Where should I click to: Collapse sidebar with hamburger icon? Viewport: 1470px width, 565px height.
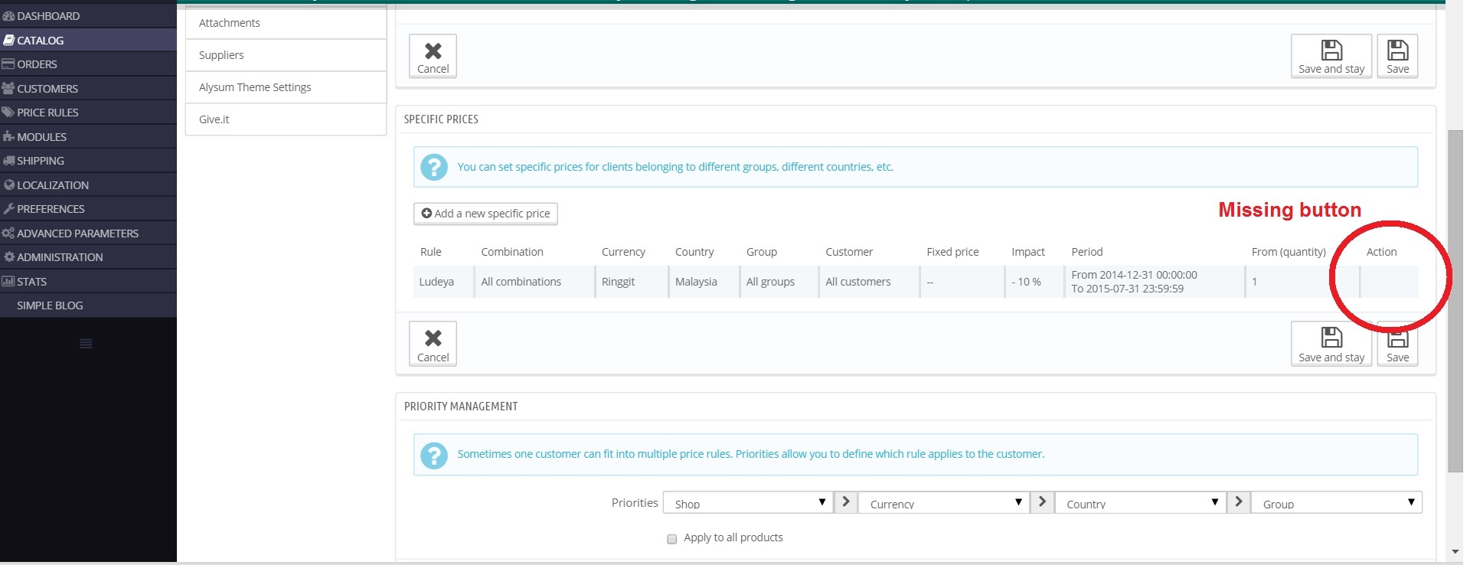[86, 344]
